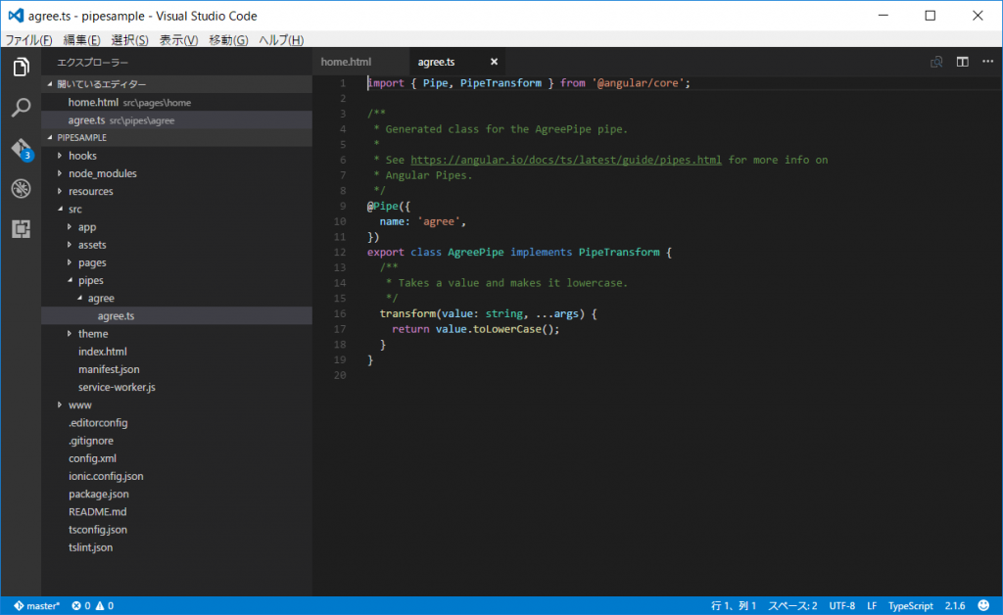Expand the node_modules folder

102,173
